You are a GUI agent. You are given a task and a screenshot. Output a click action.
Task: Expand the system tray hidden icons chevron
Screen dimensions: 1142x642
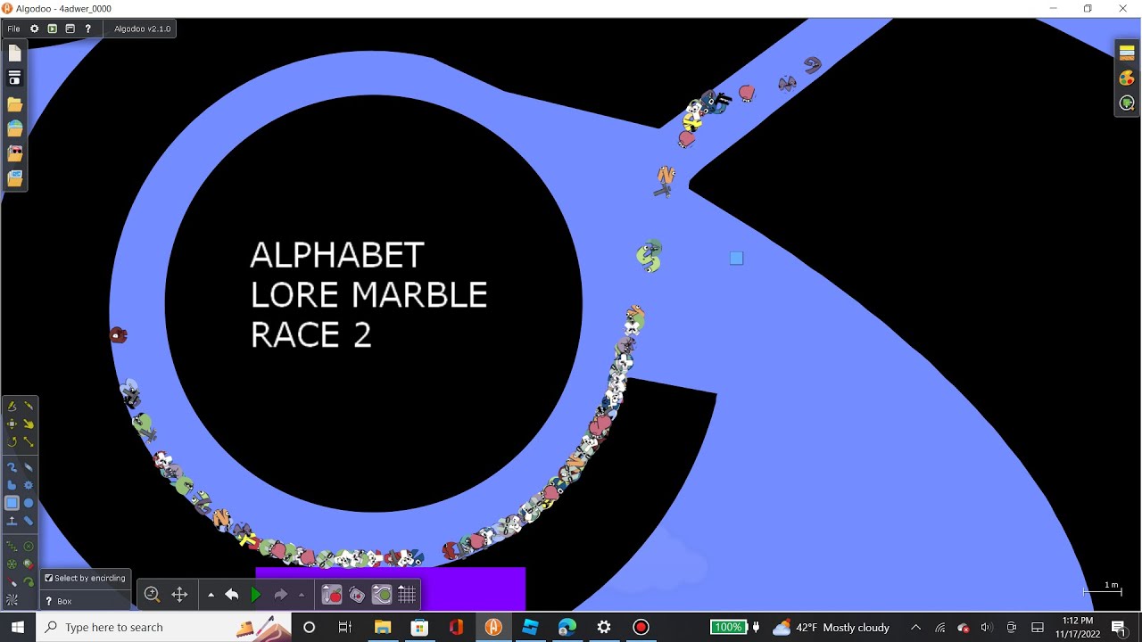tap(915, 627)
